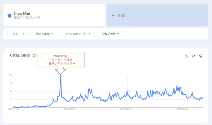The image size is (212, 125).
Task: Click the small note marker near 2021/12/12
Action: click(129, 91)
